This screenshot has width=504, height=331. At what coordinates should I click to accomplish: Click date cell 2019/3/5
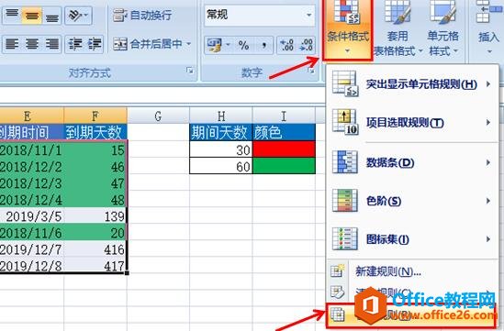pyautogui.click(x=31, y=216)
